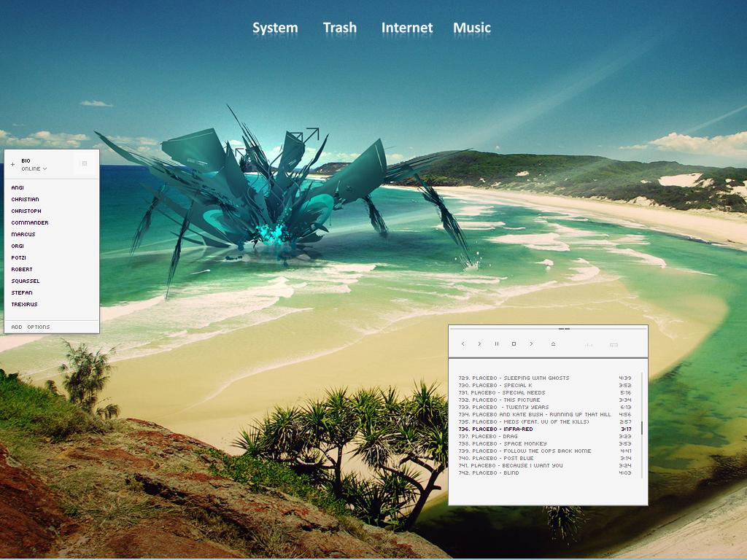Select track 740 Post Blue

click(545, 458)
